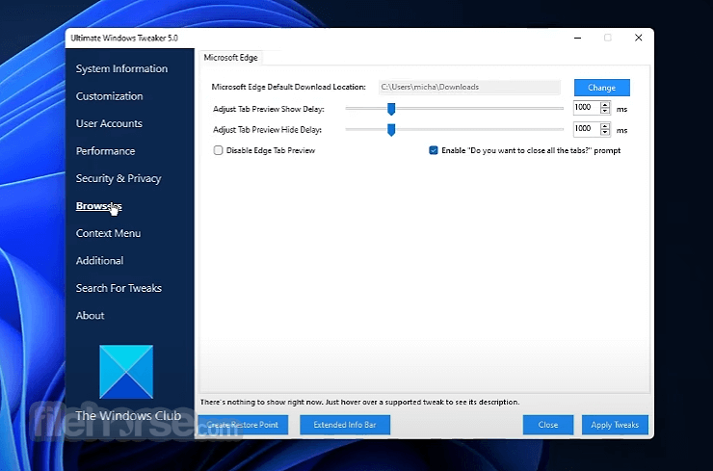Viewport: 713px width, 471px height.
Task: Minimize the Ultimate Windows Tweaker window
Action: click(x=577, y=38)
